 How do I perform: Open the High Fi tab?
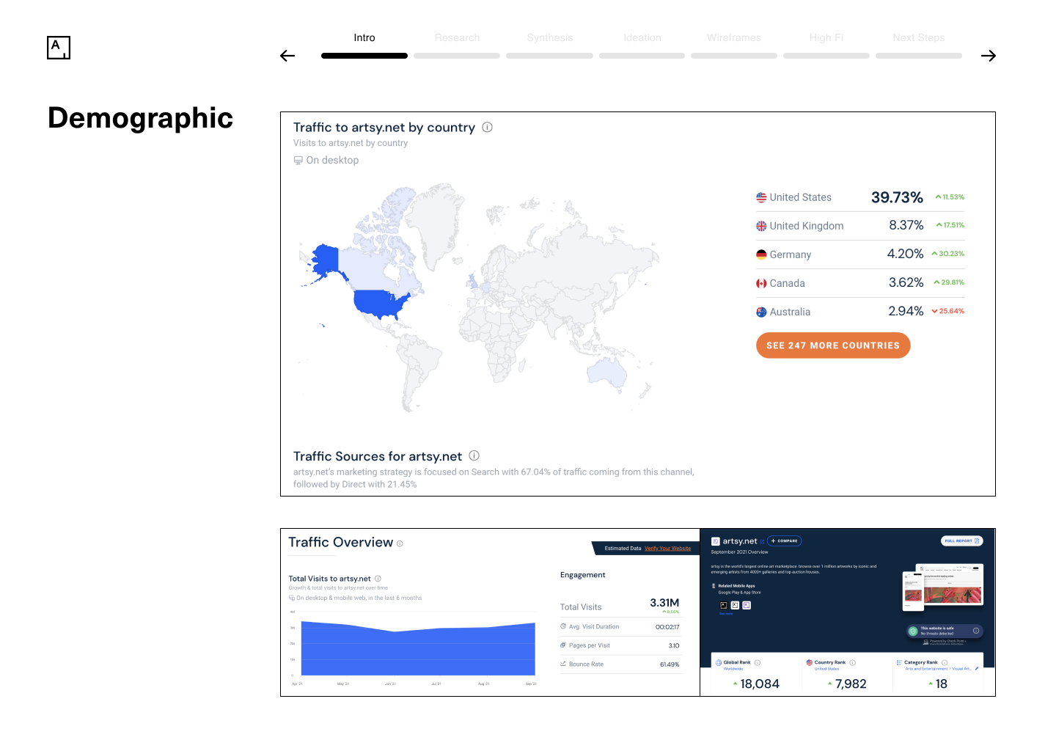tap(826, 37)
